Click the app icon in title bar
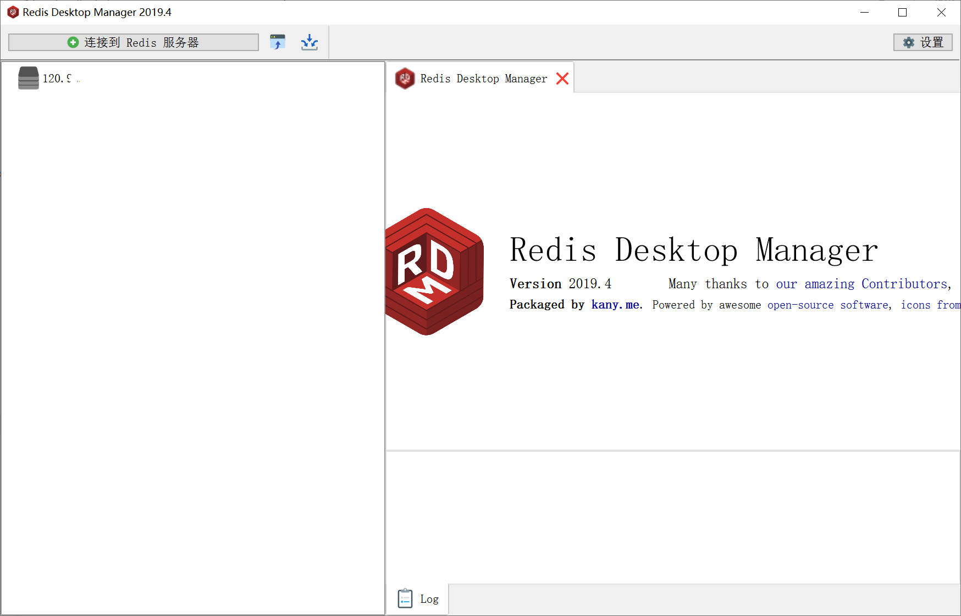The width and height of the screenshot is (961, 616). (13, 12)
